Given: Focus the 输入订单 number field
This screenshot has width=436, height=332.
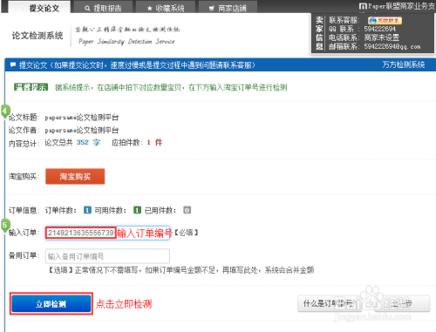Looking at the screenshot, I should click(x=107, y=233).
